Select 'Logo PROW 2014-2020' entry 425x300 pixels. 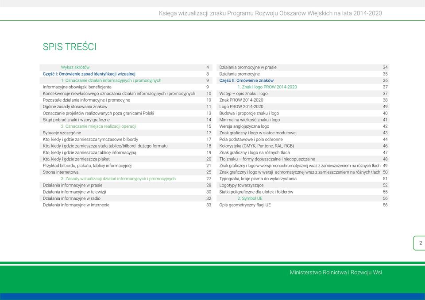241,106
